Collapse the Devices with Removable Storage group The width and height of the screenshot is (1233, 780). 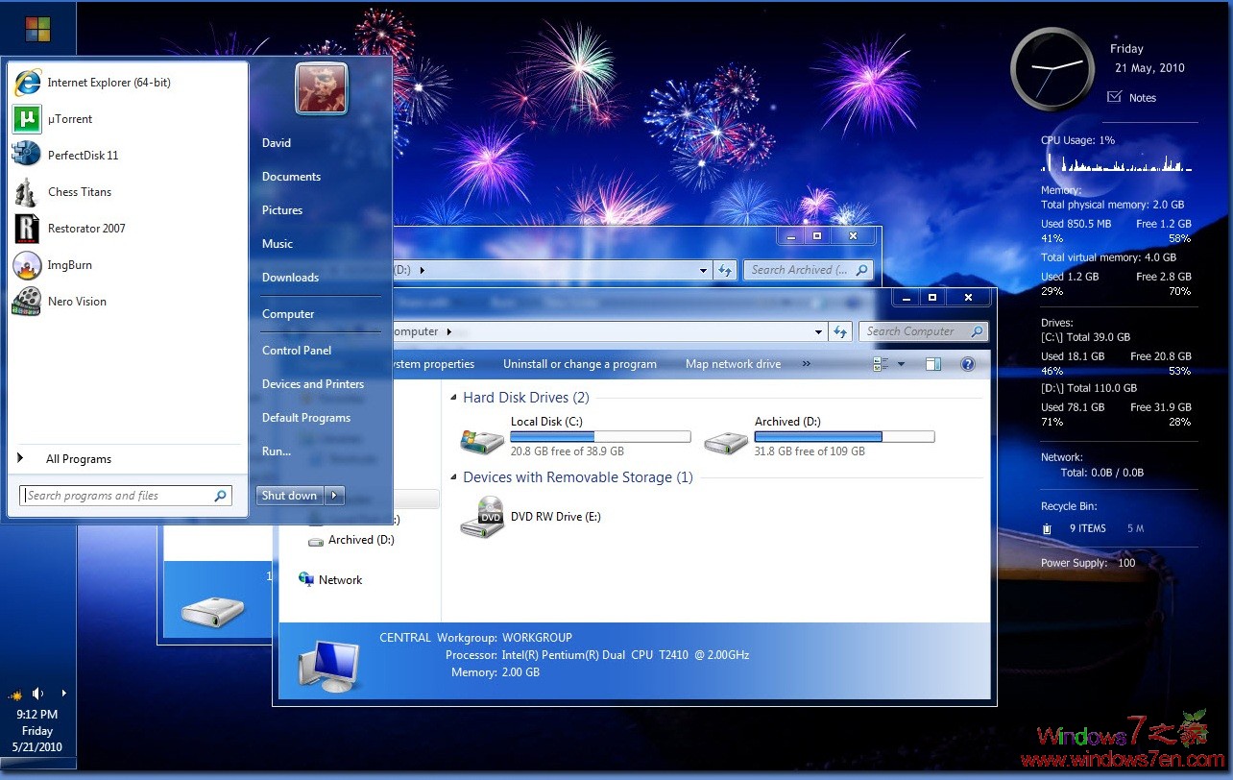[x=453, y=477]
